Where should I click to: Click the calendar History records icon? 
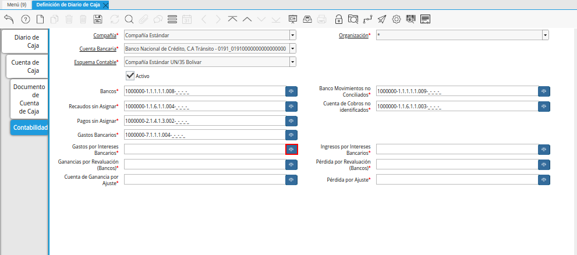point(187,19)
